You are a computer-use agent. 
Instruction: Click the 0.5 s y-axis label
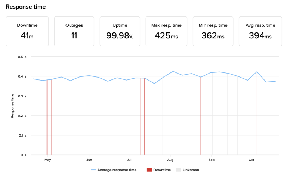click(22, 57)
